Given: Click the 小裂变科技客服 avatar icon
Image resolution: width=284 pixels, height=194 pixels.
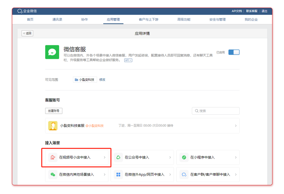Looking at the screenshot, I should [53, 126].
